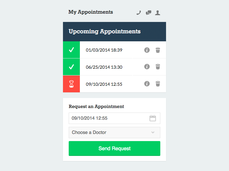This screenshot has height=171, width=229.
Task: Click the My Appointments title
Action: 91,12
